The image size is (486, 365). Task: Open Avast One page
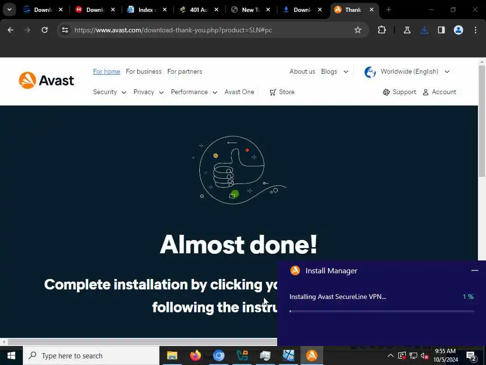(x=239, y=92)
